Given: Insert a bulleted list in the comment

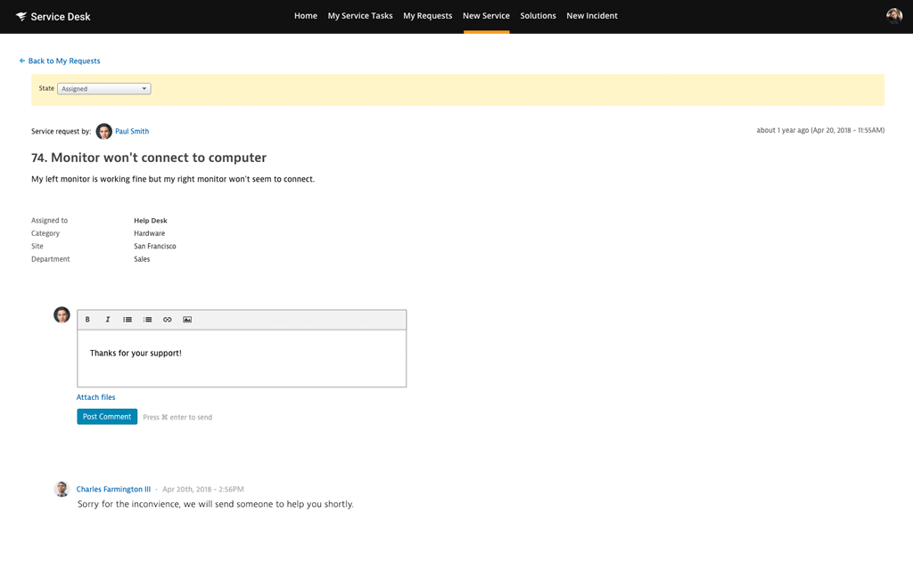Looking at the screenshot, I should point(127,320).
